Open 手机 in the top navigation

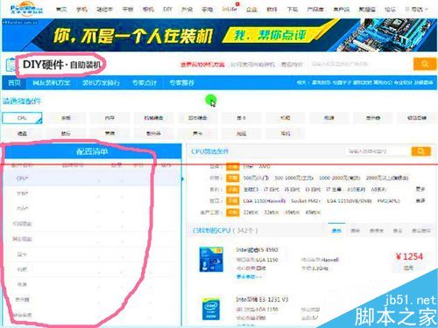[81, 10]
